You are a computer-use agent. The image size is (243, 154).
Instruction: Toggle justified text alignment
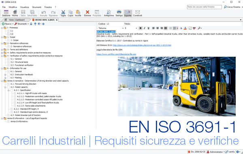tap(166, 28)
